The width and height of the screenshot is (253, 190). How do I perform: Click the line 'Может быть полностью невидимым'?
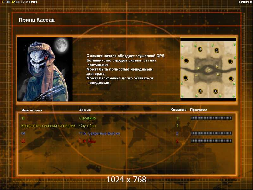coord(120,69)
